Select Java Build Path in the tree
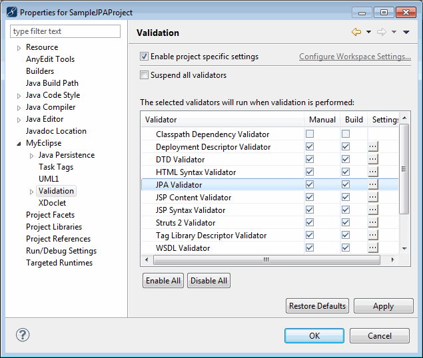The image size is (423, 358). [52, 83]
